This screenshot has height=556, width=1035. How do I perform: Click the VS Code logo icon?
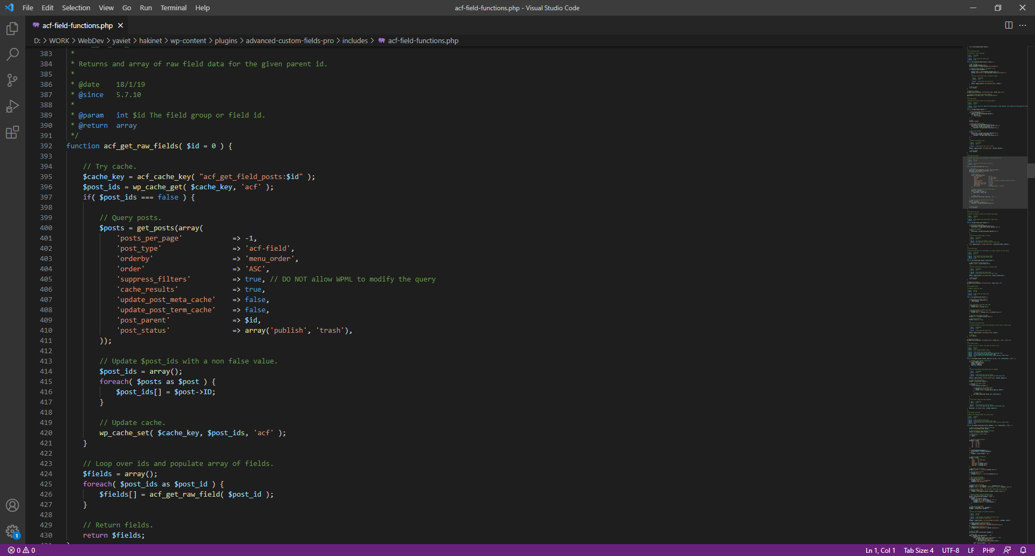(9, 8)
